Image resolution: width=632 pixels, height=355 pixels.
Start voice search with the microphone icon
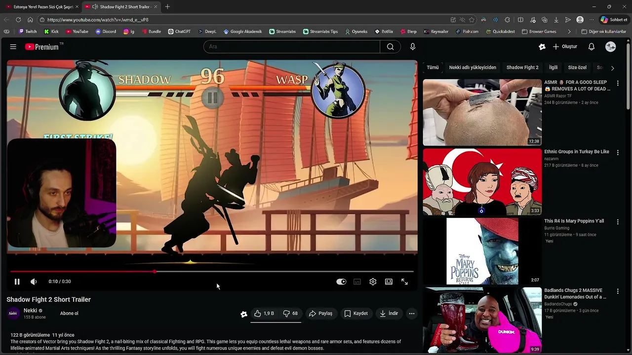[413, 47]
